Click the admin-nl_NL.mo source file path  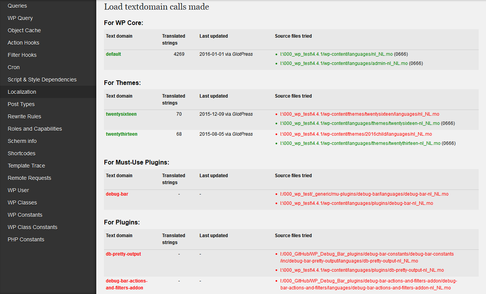pos(344,63)
